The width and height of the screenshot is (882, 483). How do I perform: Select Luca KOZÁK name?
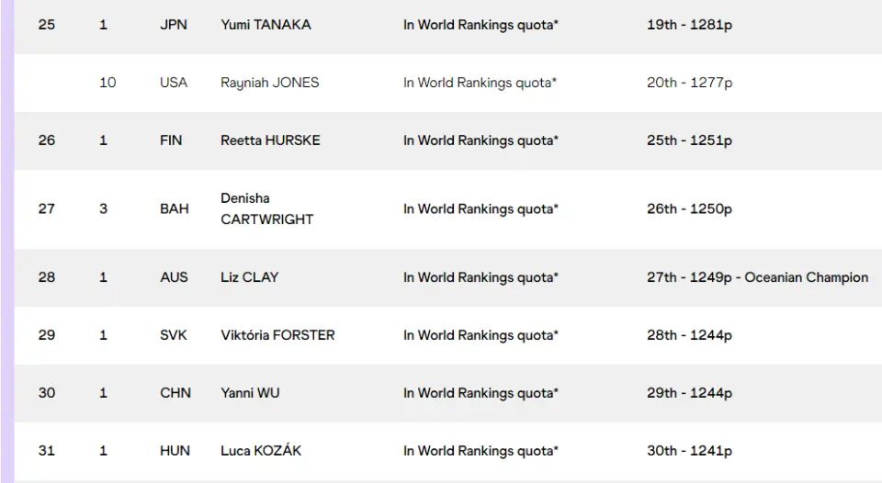[261, 450]
